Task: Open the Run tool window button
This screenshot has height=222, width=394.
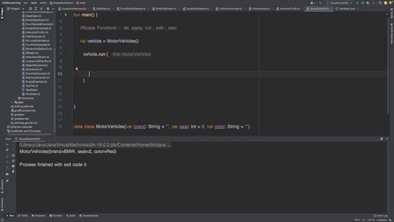Action: click(10, 216)
